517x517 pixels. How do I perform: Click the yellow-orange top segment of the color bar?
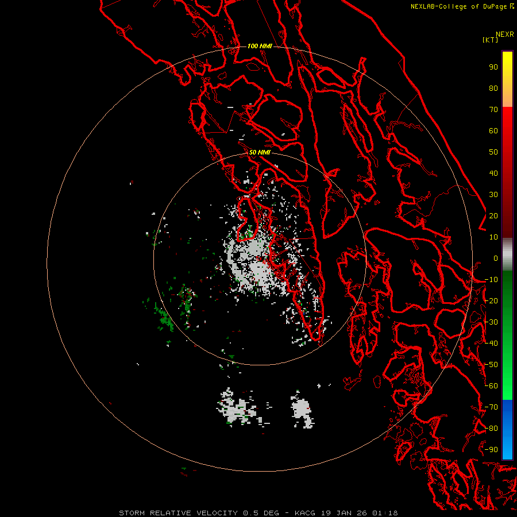point(507,79)
